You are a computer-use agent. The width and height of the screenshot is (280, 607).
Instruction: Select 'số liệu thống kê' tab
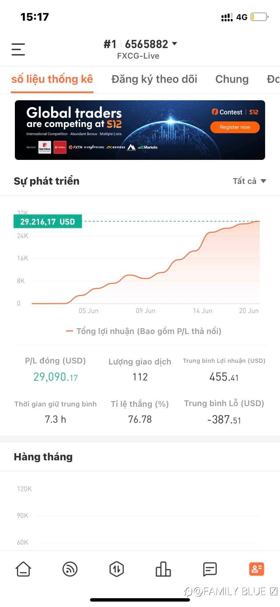pos(52,79)
